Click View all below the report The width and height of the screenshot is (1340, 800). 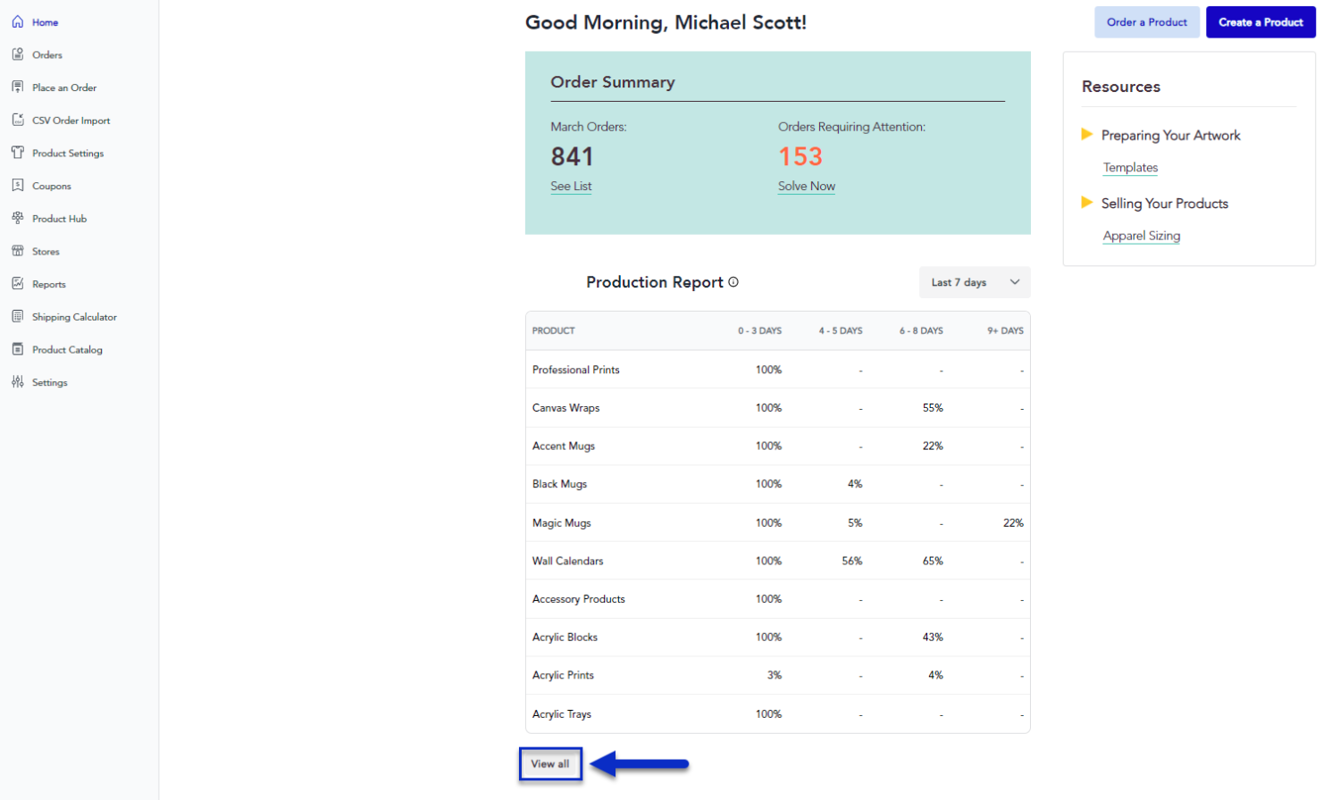tap(550, 764)
